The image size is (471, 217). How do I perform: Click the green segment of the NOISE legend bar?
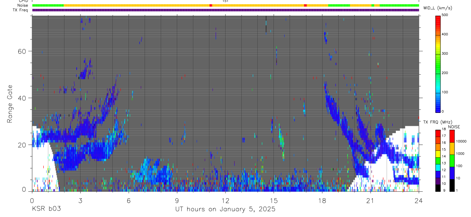(x=452, y=160)
